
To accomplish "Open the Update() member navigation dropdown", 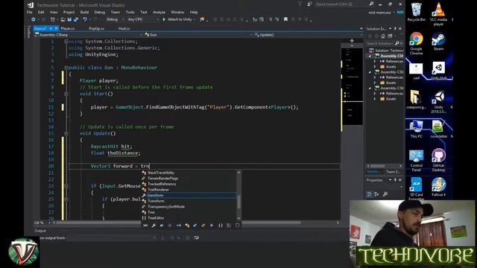I will (x=308, y=35).
